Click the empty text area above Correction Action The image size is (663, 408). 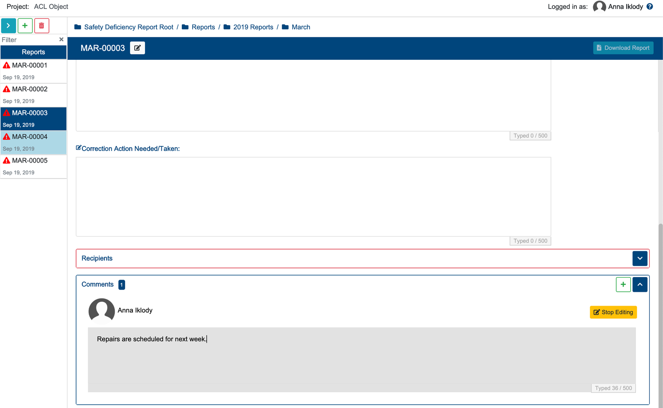pyautogui.click(x=314, y=95)
